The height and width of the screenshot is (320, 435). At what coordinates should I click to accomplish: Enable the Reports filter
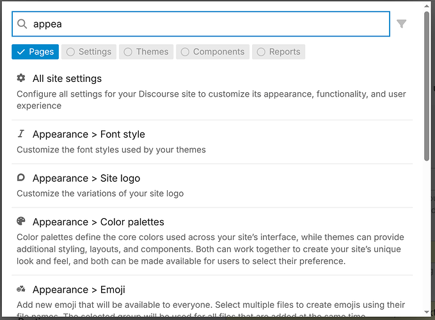tap(278, 52)
